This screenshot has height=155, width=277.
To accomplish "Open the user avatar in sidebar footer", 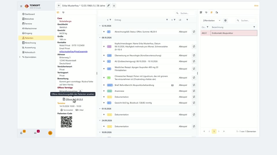I will [x=50, y=133].
